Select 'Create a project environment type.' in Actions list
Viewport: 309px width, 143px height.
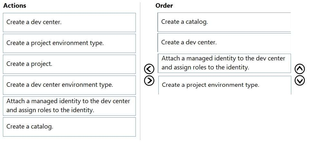point(69,43)
